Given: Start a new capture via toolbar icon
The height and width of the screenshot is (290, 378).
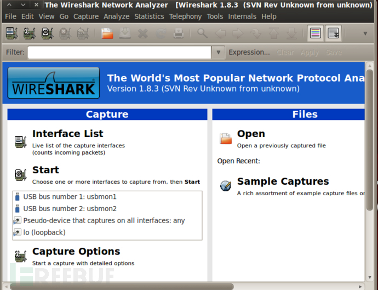Looking at the screenshot, I should click(48, 34).
